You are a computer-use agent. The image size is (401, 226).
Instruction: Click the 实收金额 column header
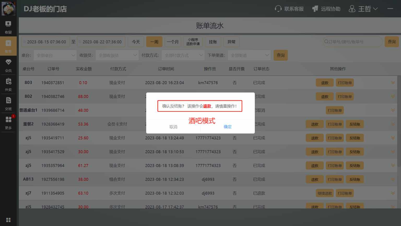(x=84, y=69)
